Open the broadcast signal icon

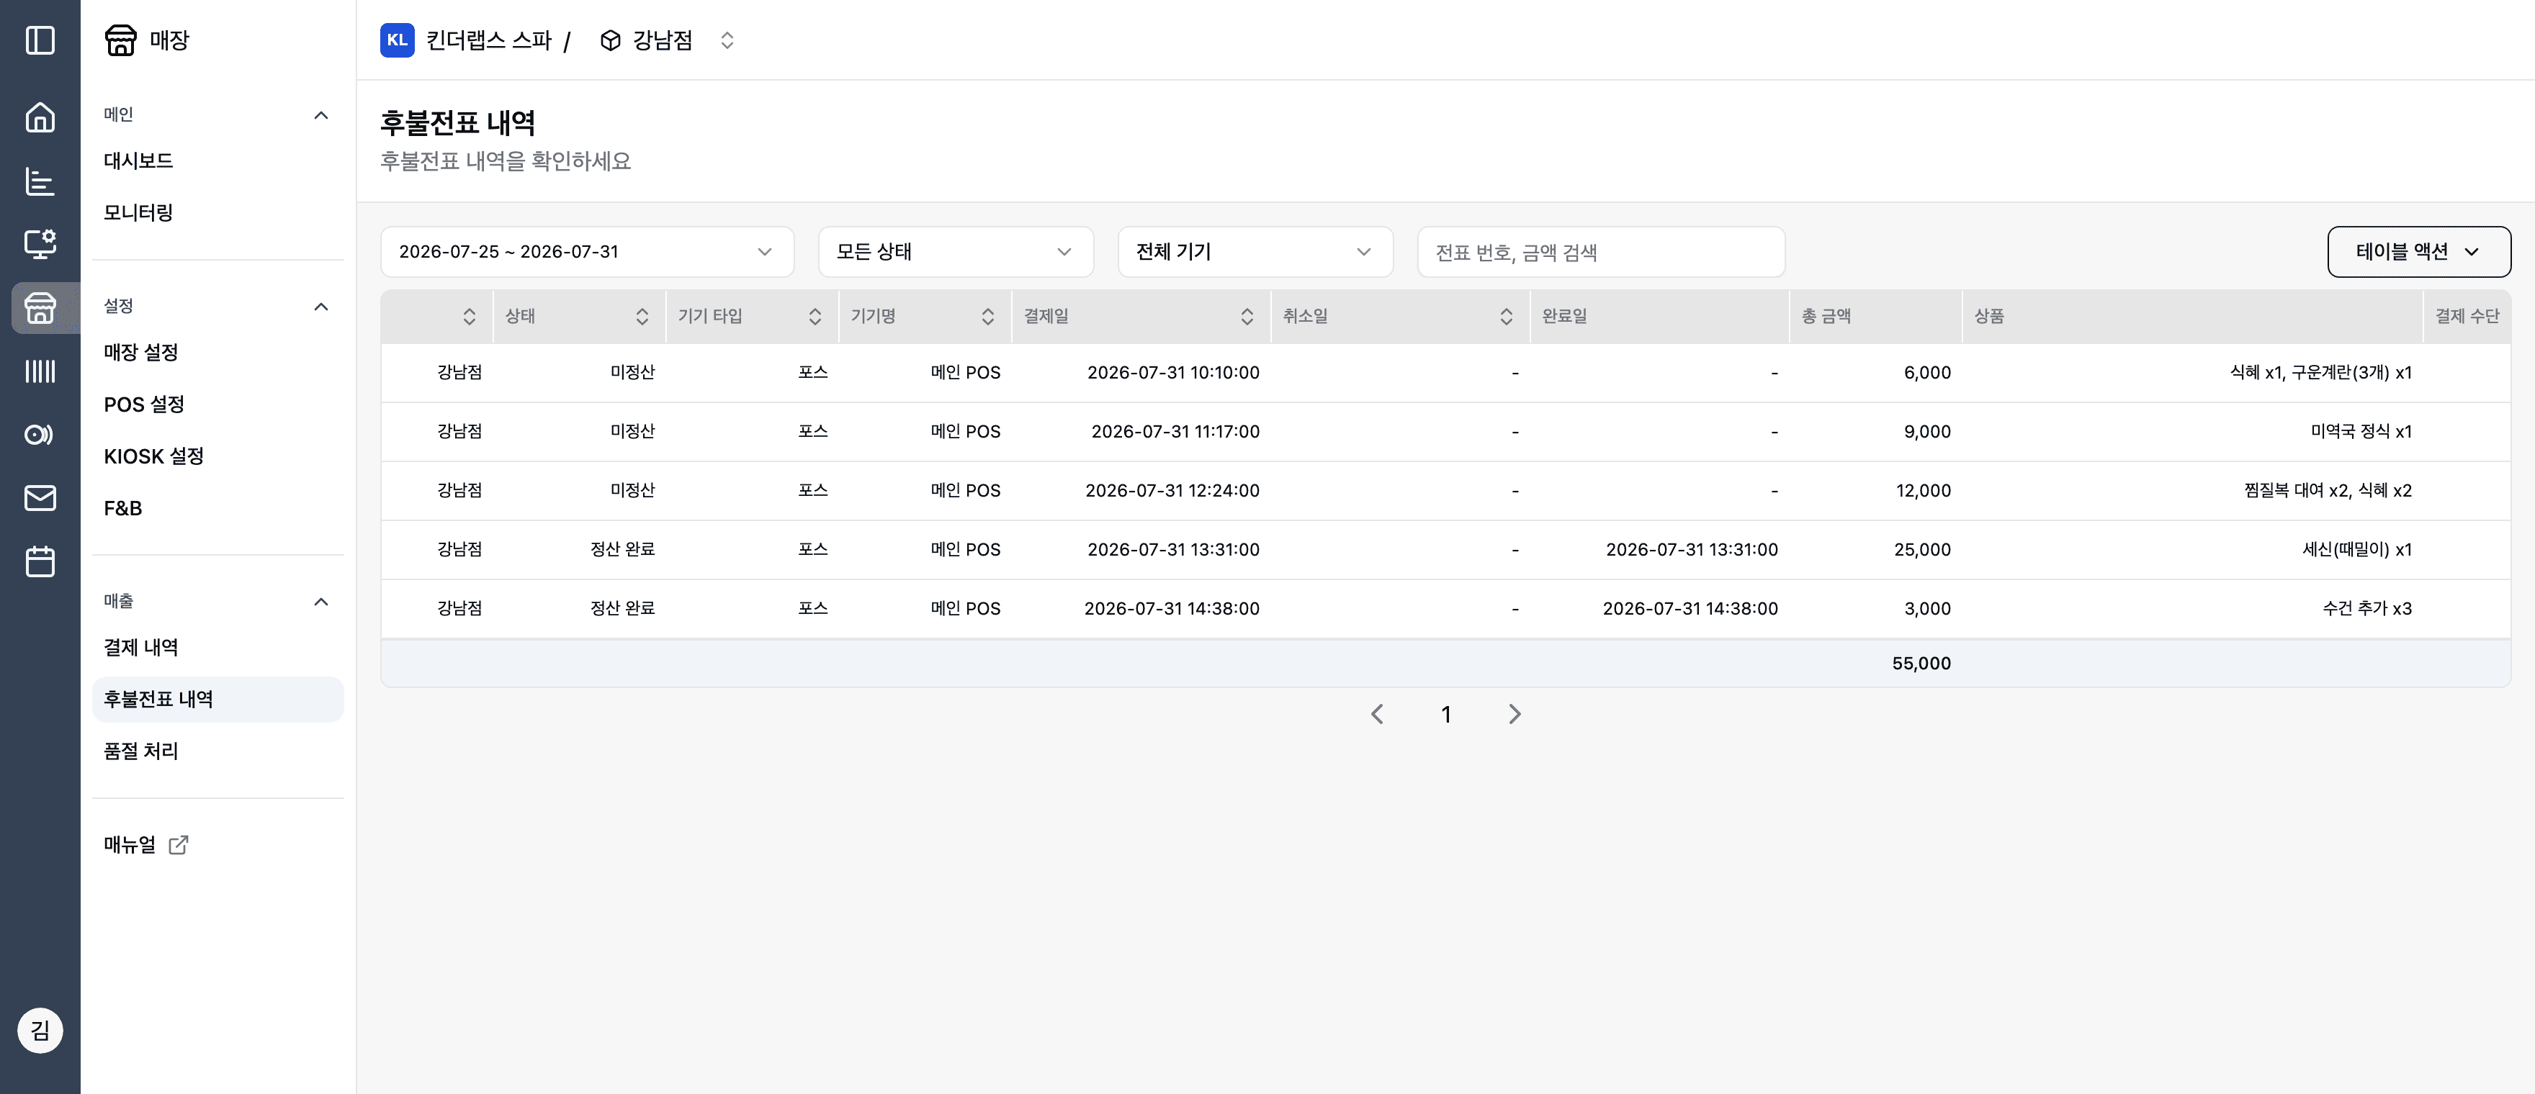pos(40,435)
